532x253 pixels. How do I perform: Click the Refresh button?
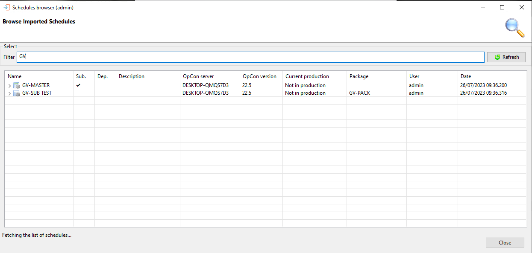[506, 57]
